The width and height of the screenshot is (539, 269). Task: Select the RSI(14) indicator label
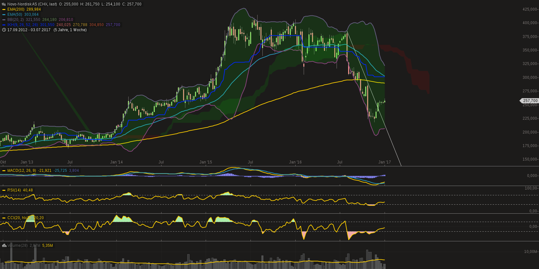click(14, 190)
